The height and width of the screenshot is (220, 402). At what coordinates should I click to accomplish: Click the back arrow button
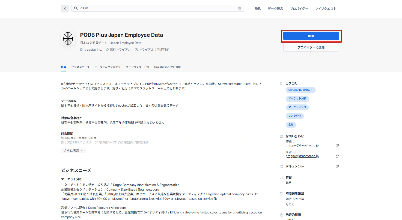tap(65, 9)
